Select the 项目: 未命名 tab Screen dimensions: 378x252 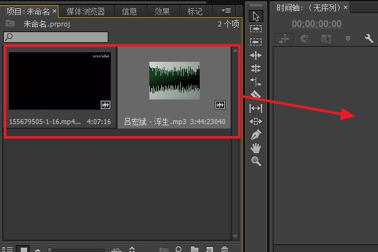(x=28, y=11)
